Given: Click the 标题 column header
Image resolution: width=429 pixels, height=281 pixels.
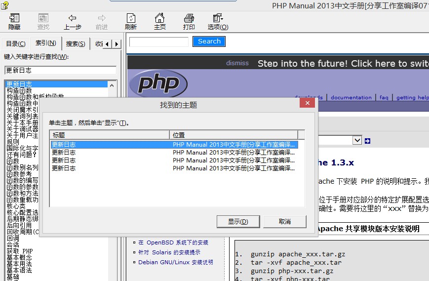Looking at the screenshot, I should click(x=110, y=135).
